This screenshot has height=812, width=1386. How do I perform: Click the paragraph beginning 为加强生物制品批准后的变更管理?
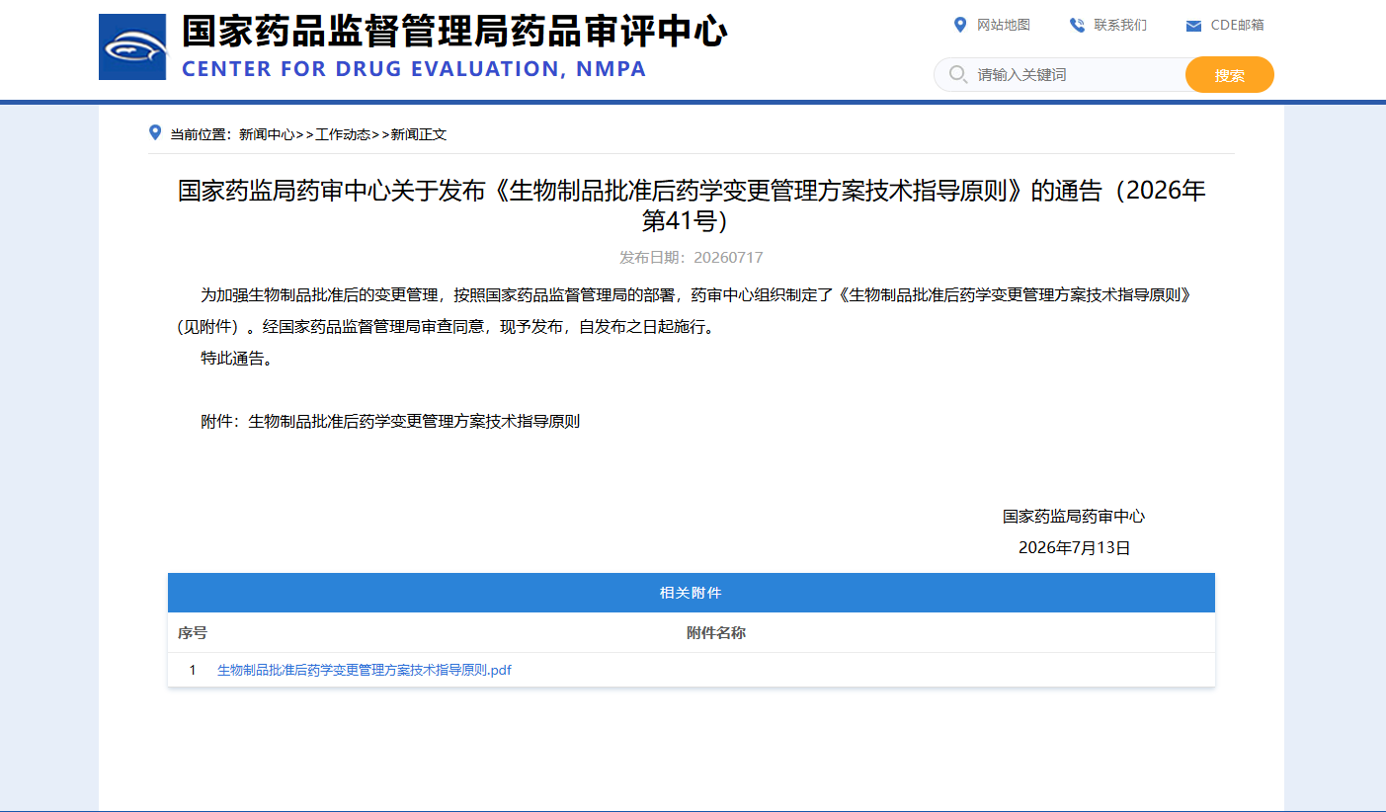(692, 310)
